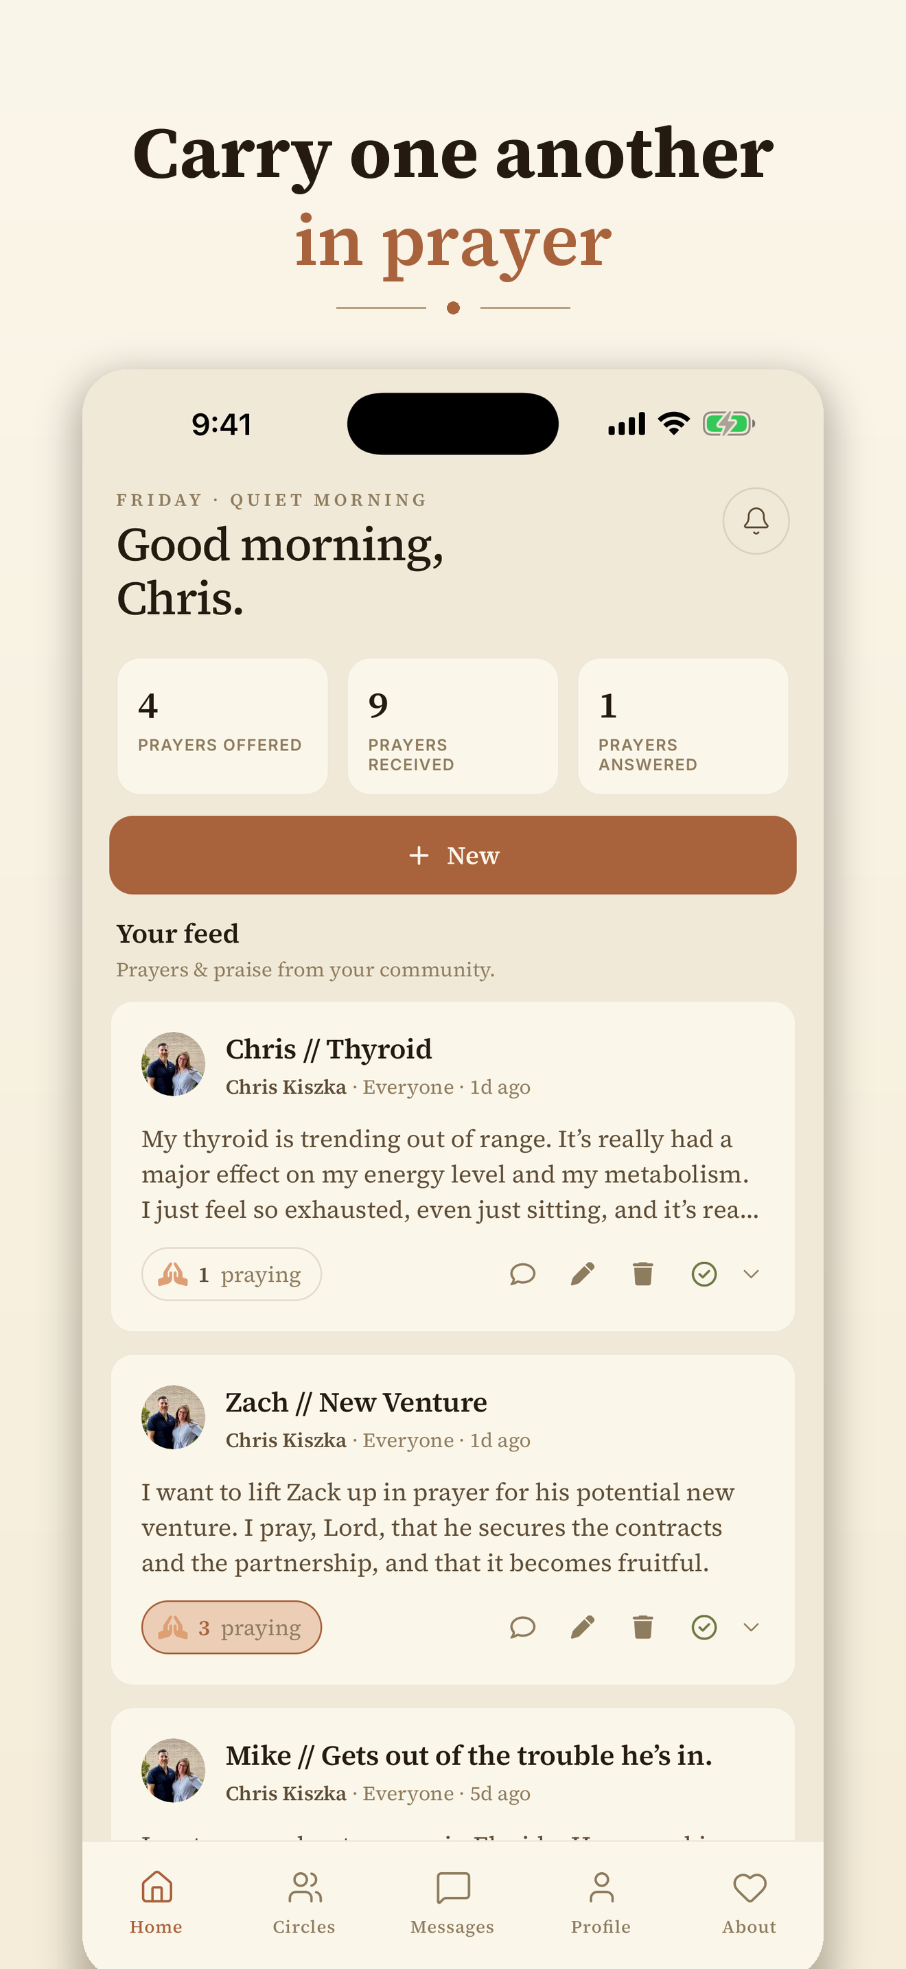Image resolution: width=906 pixels, height=1969 pixels.
Task: Create a new prayer with New button
Action: (x=453, y=855)
